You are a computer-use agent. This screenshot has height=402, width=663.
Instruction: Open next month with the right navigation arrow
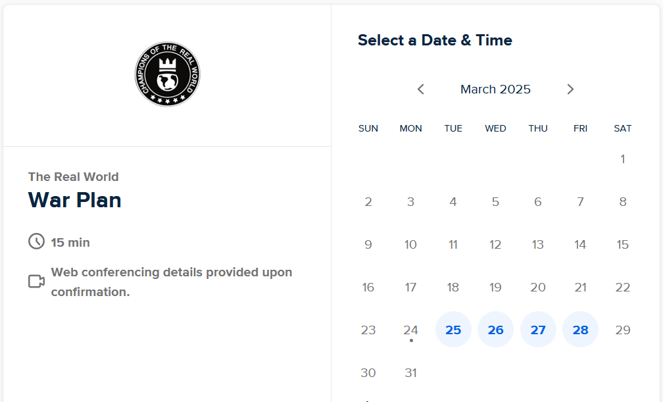(570, 89)
